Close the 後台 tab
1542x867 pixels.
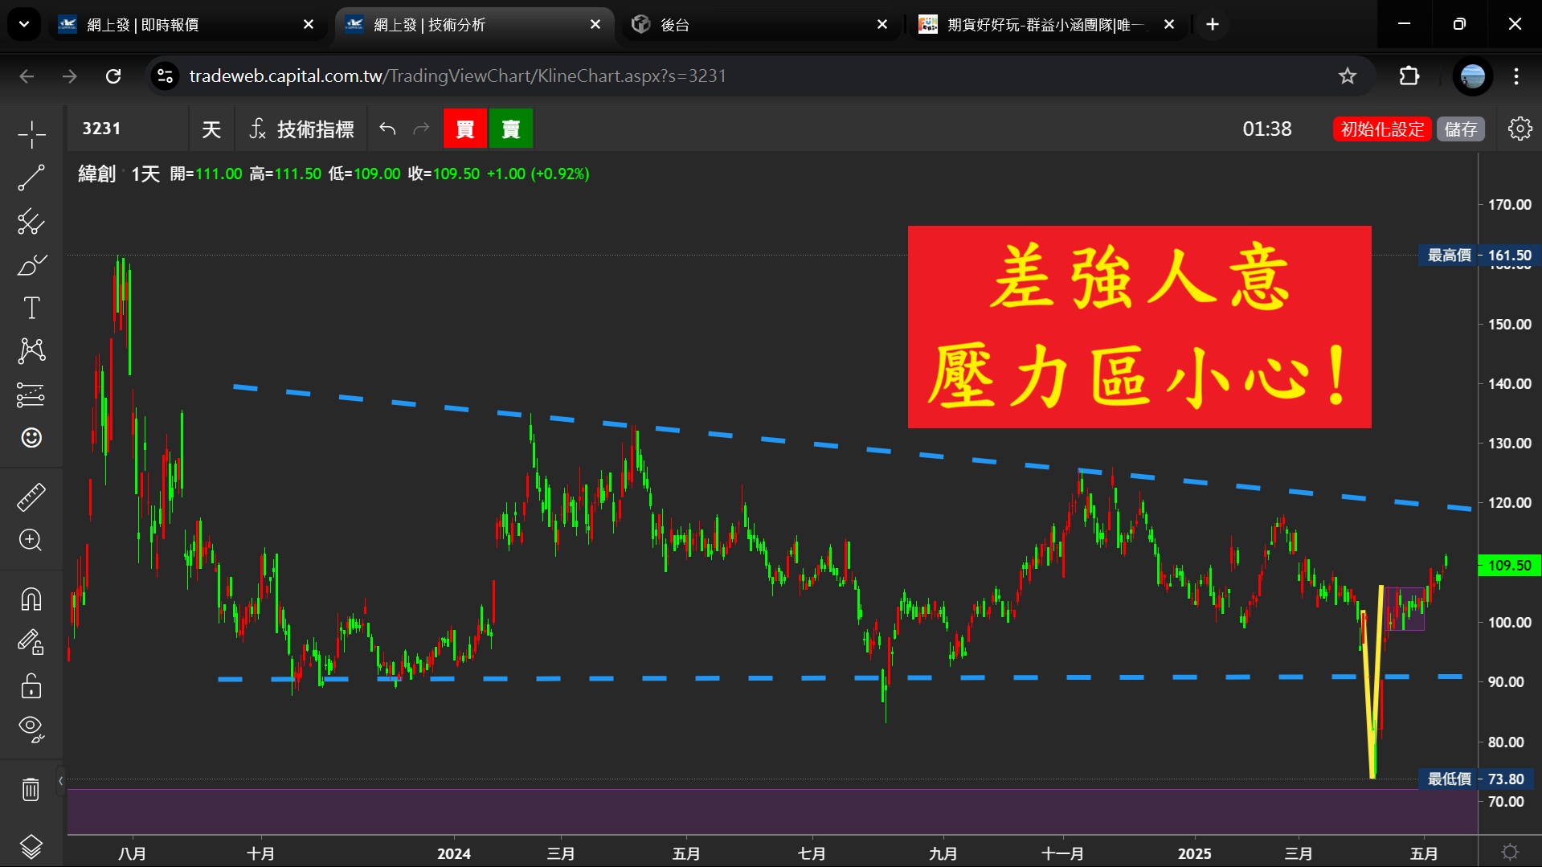[x=882, y=25]
